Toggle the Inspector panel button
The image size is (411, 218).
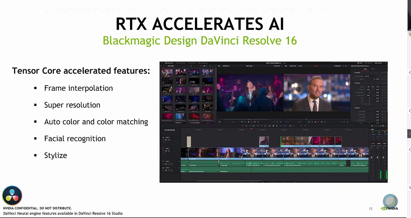click(378, 63)
